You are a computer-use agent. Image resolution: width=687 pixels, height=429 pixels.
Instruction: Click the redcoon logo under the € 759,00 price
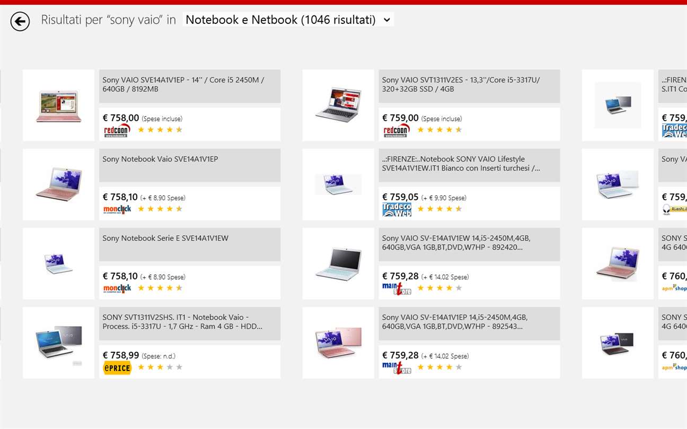tap(397, 131)
